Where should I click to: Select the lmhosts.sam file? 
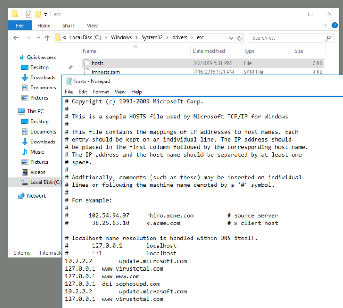106,72
